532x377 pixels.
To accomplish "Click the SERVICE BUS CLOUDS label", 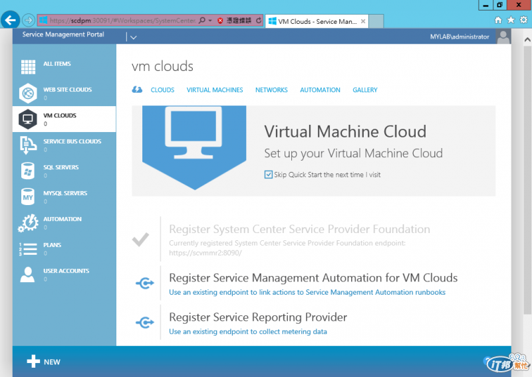I will (72, 141).
